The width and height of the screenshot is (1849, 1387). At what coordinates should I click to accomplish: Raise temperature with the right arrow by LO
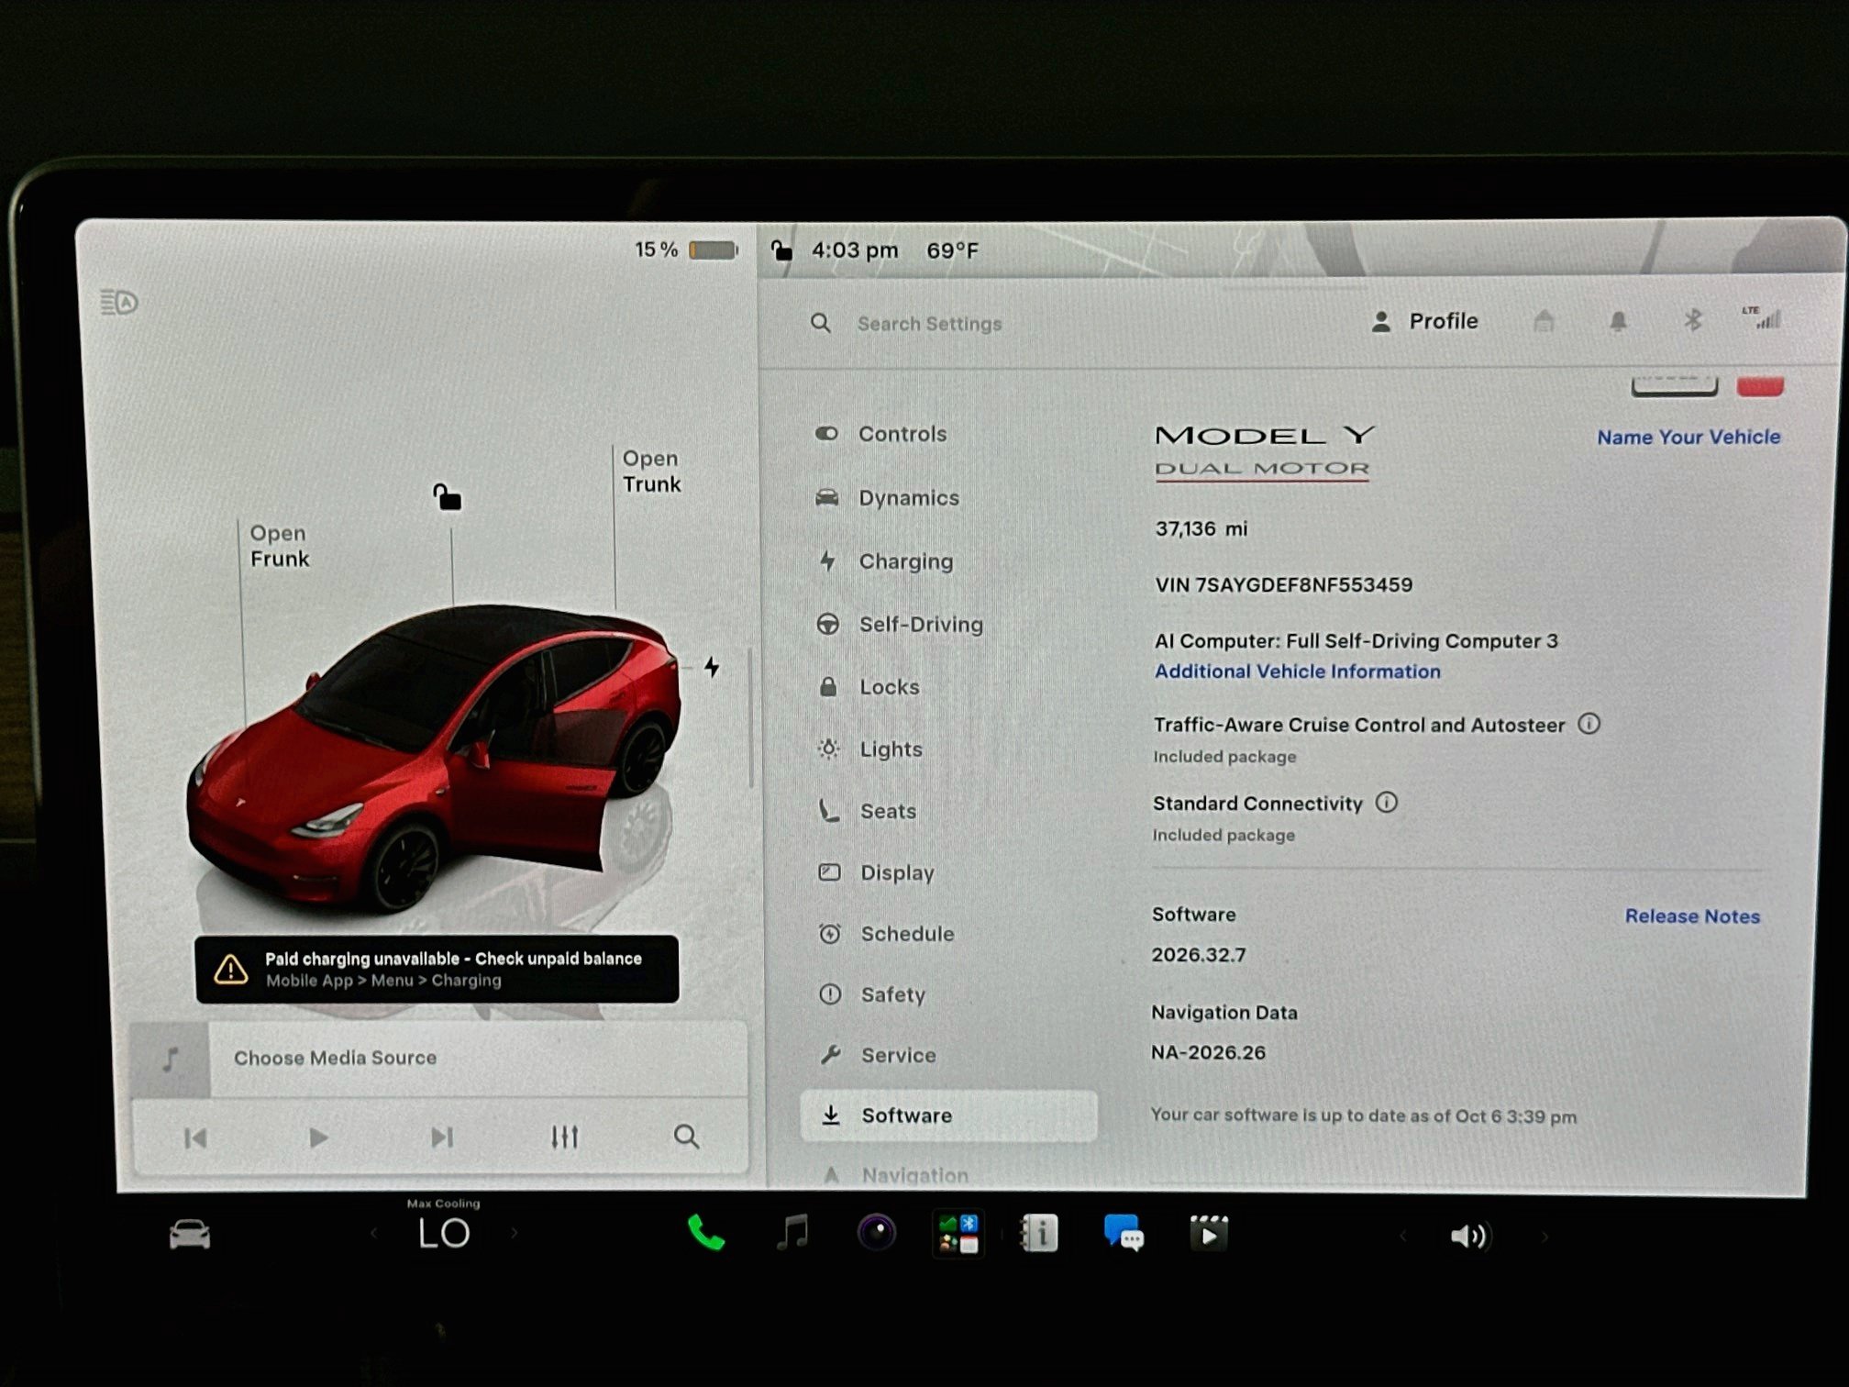514,1234
